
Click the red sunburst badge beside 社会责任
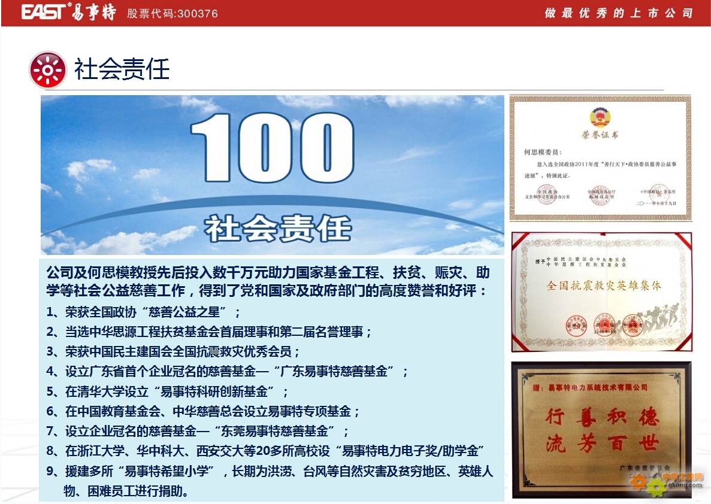coord(47,68)
